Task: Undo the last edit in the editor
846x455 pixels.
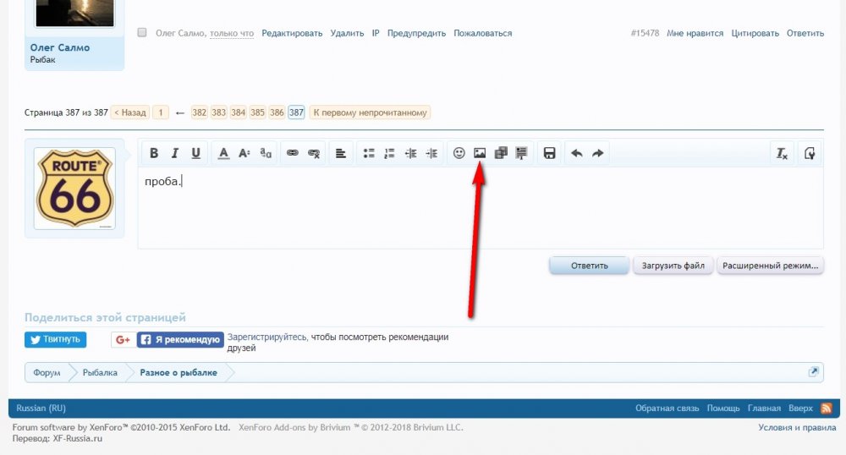Action: point(577,153)
